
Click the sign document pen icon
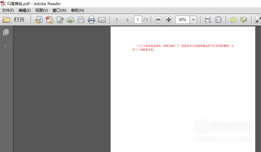point(60,20)
